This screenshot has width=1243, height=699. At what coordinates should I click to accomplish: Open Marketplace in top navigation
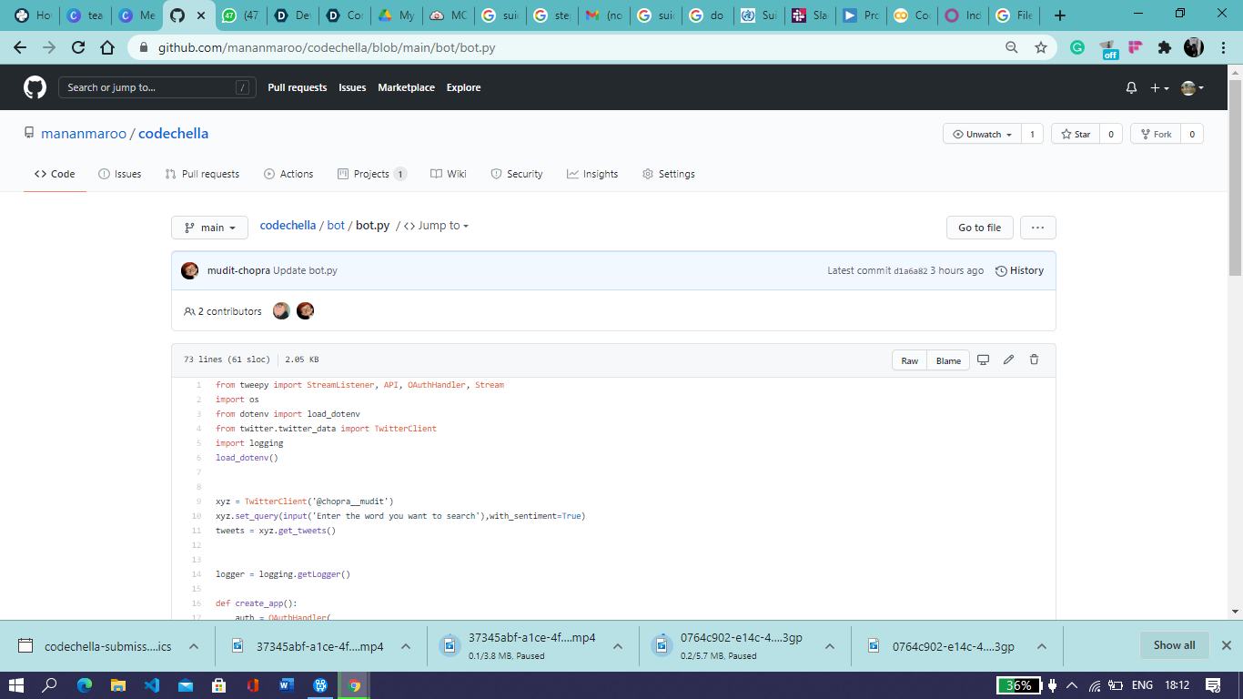click(407, 87)
